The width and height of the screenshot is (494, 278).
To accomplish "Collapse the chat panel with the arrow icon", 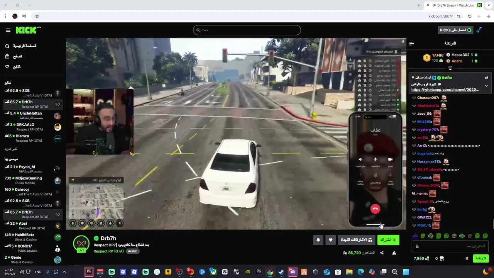I will (411, 44).
